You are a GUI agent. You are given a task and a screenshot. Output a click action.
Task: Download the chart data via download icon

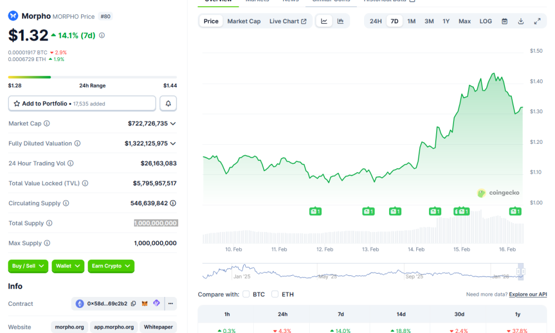click(521, 21)
